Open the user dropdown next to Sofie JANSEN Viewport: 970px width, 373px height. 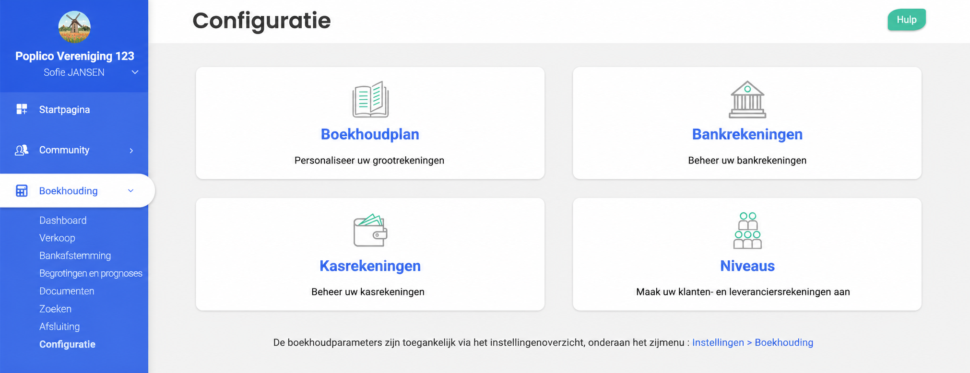click(135, 72)
